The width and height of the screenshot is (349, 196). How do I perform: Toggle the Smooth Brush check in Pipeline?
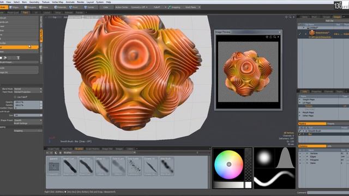300,131
